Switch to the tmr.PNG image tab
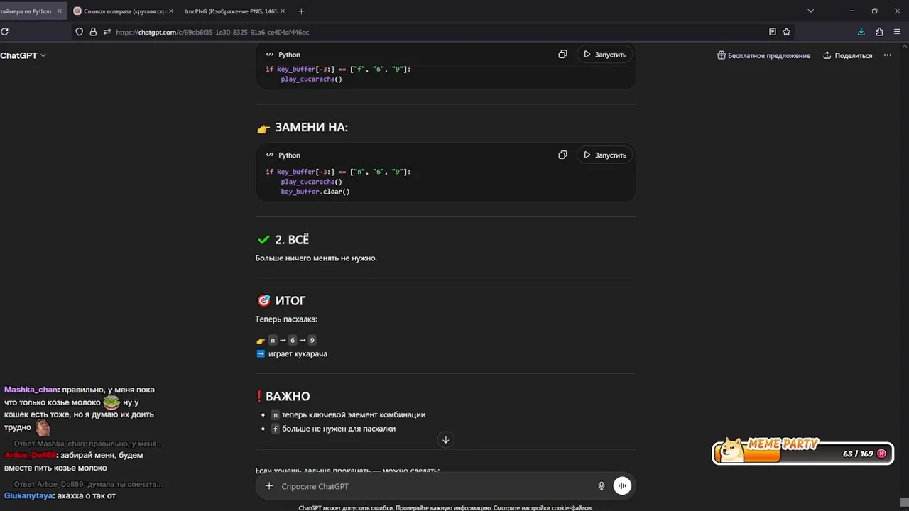 [x=231, y=11]
